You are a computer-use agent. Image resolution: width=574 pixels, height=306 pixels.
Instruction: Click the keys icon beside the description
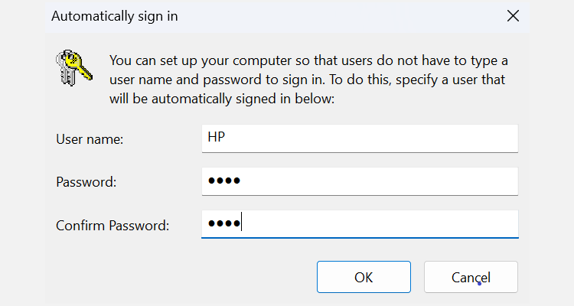(73, 67)
